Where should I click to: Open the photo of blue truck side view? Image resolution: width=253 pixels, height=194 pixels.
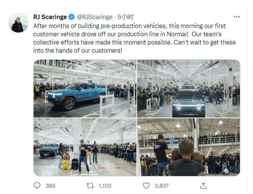tap(85, 88)
